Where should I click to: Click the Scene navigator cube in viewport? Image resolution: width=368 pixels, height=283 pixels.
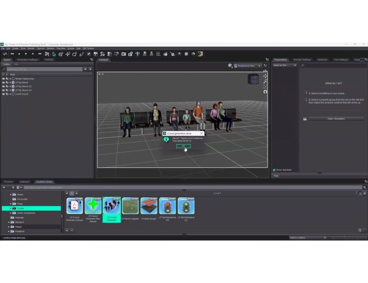pos(253,79)
